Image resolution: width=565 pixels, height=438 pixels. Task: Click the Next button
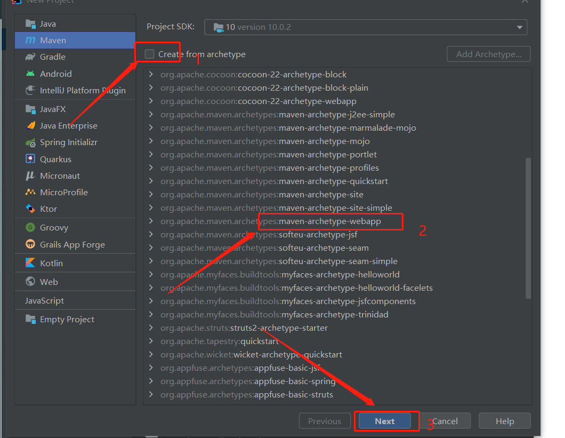tap(384, 421)
